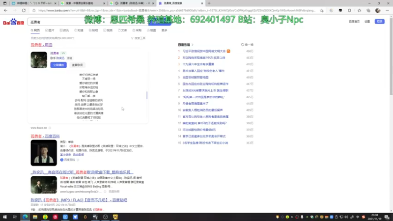Click the Kugou result thumbnail image
Screen dimensions: 393x221
(44, 185)
